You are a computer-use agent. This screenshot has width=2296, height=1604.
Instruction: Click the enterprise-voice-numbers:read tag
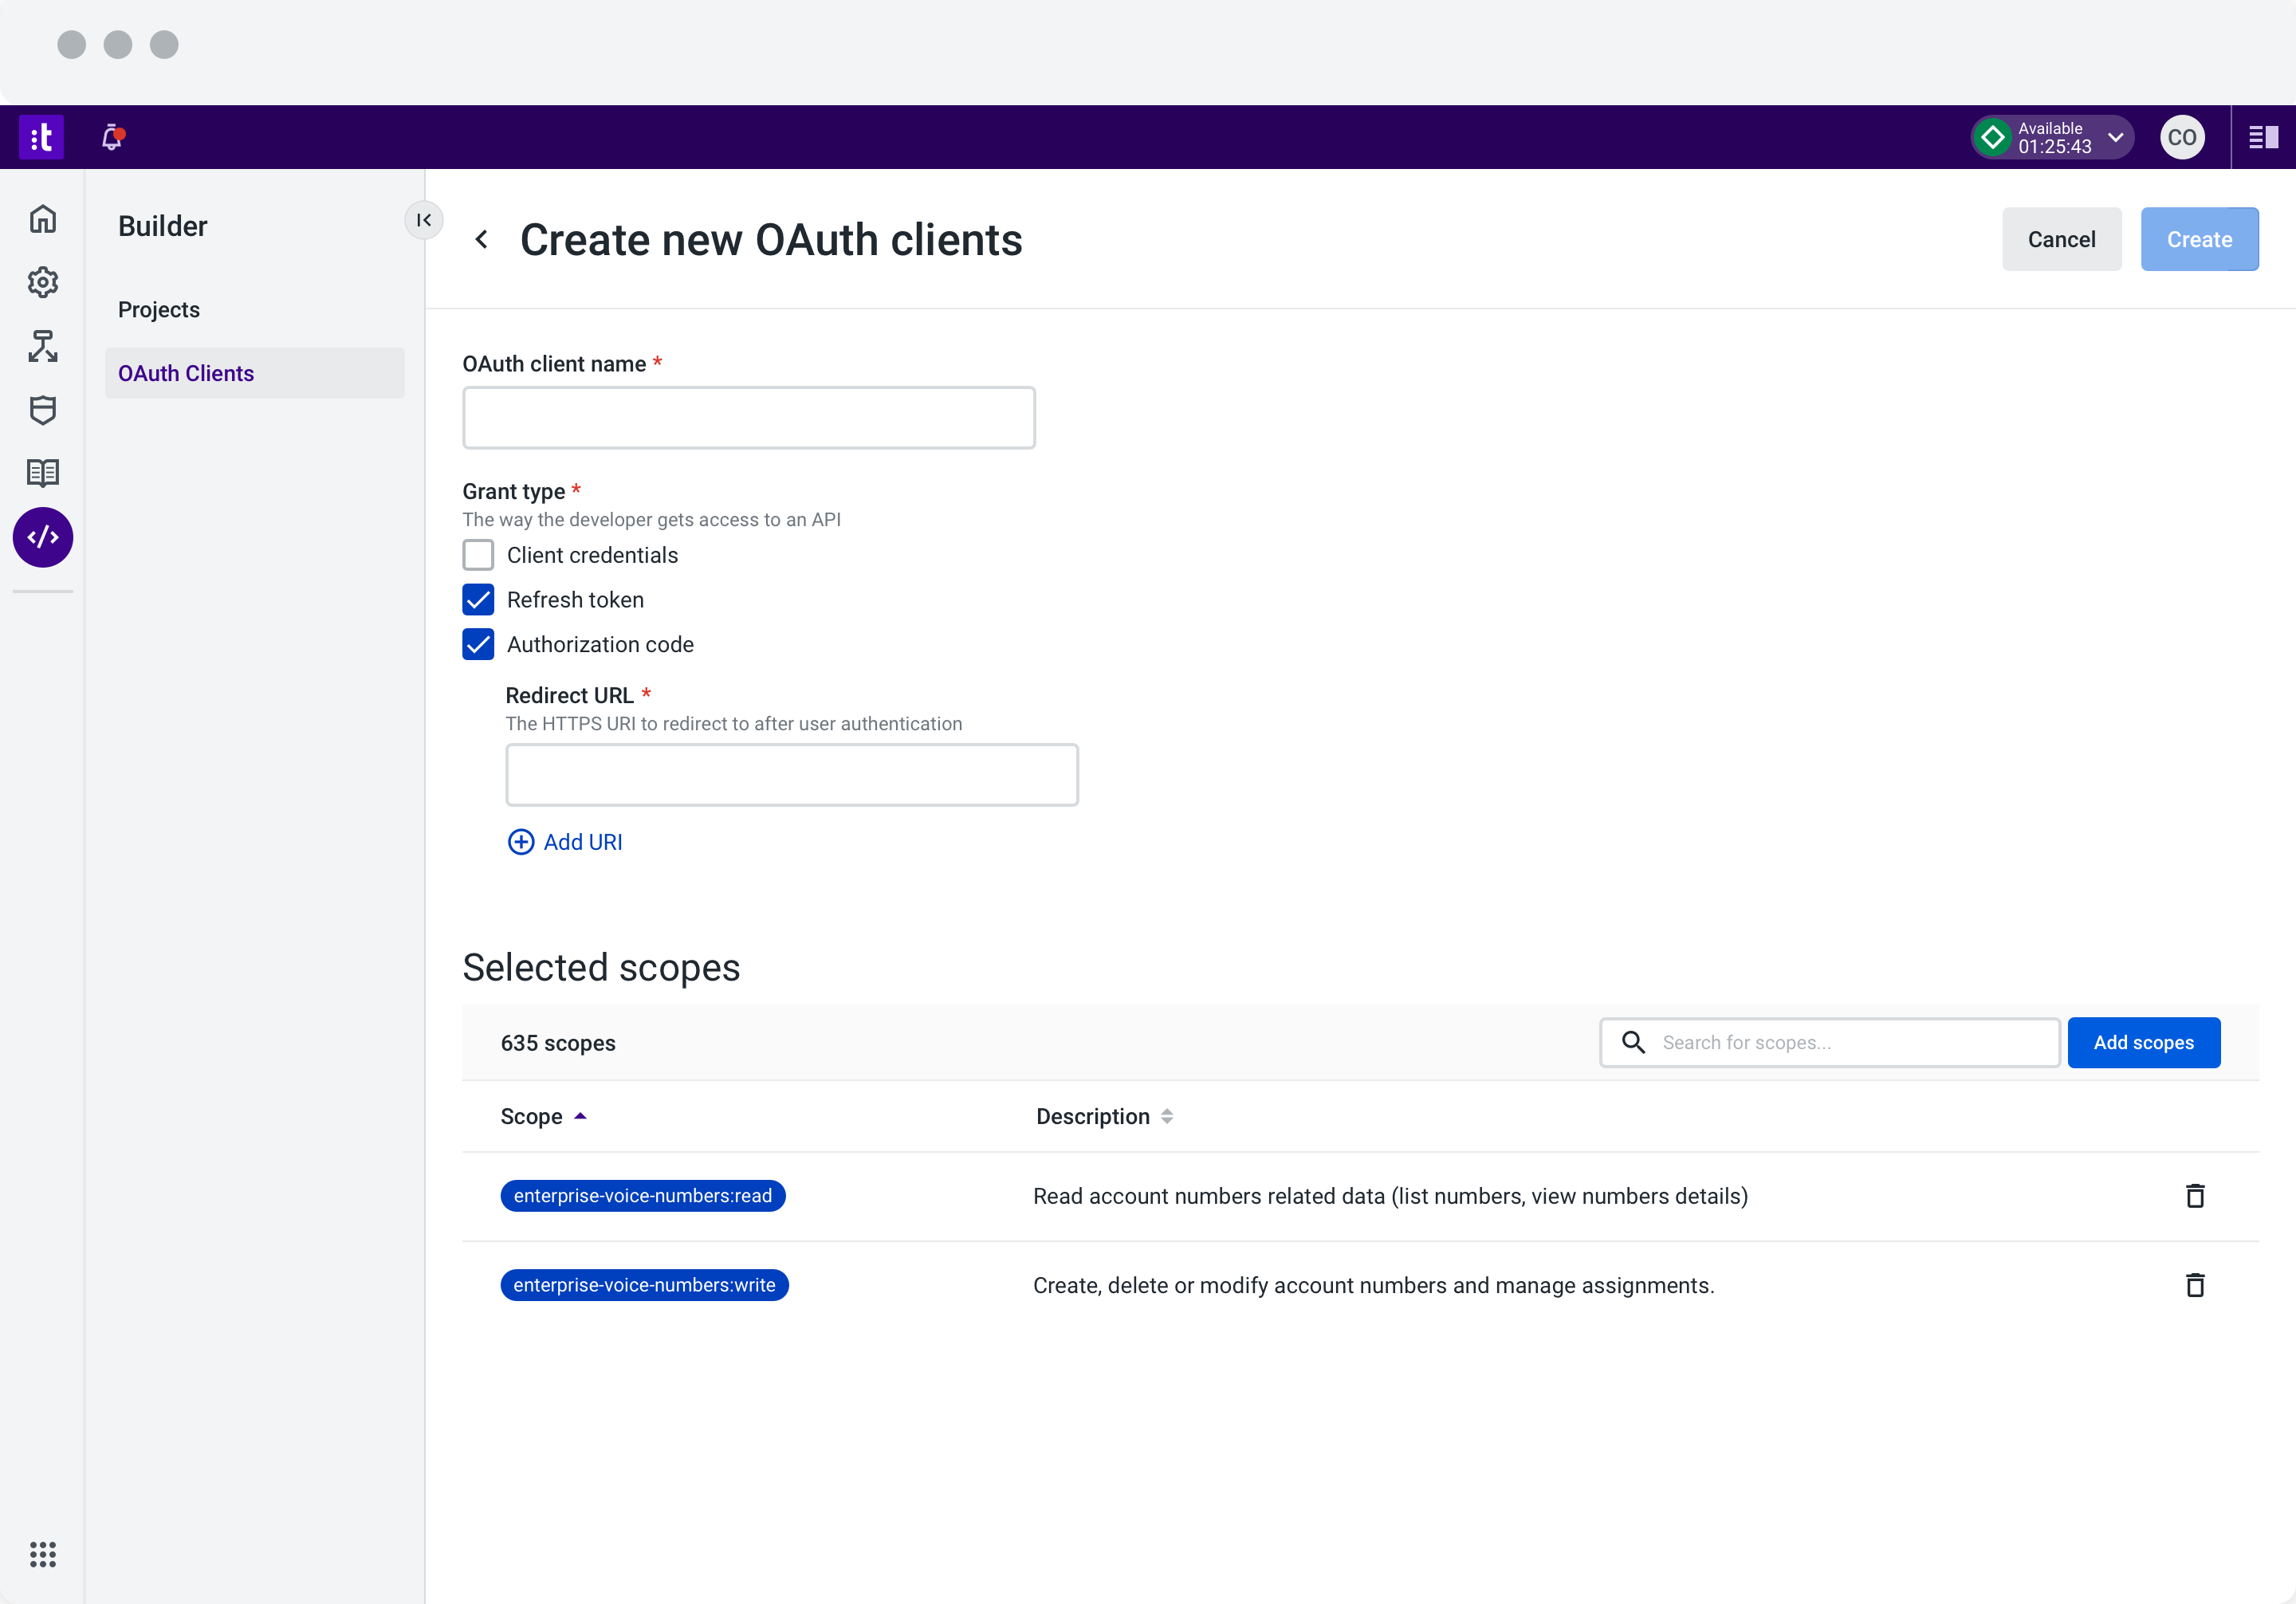pos(643,1196)
